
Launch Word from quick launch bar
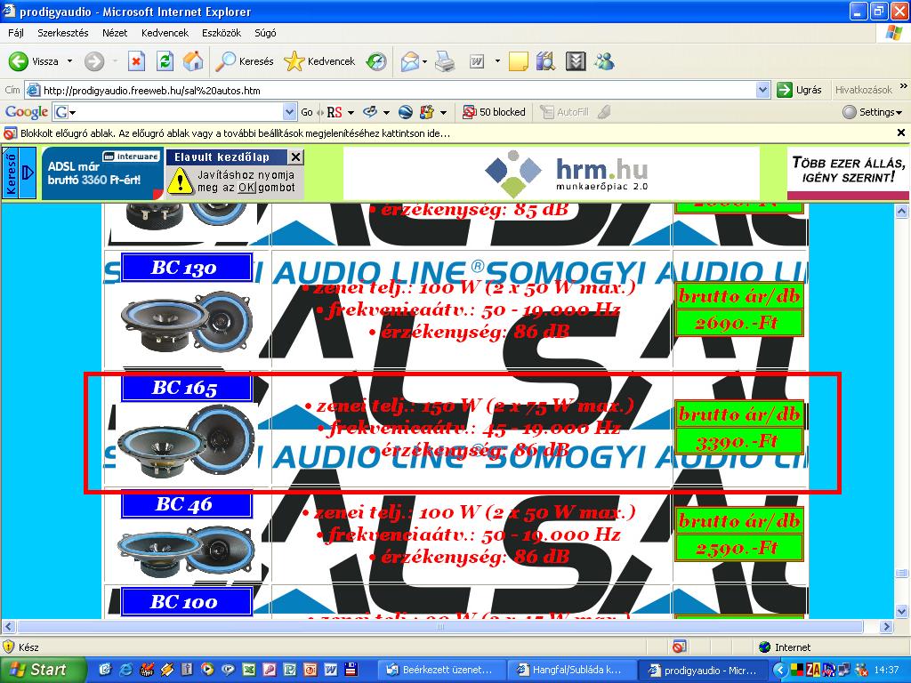pos(331,670)
